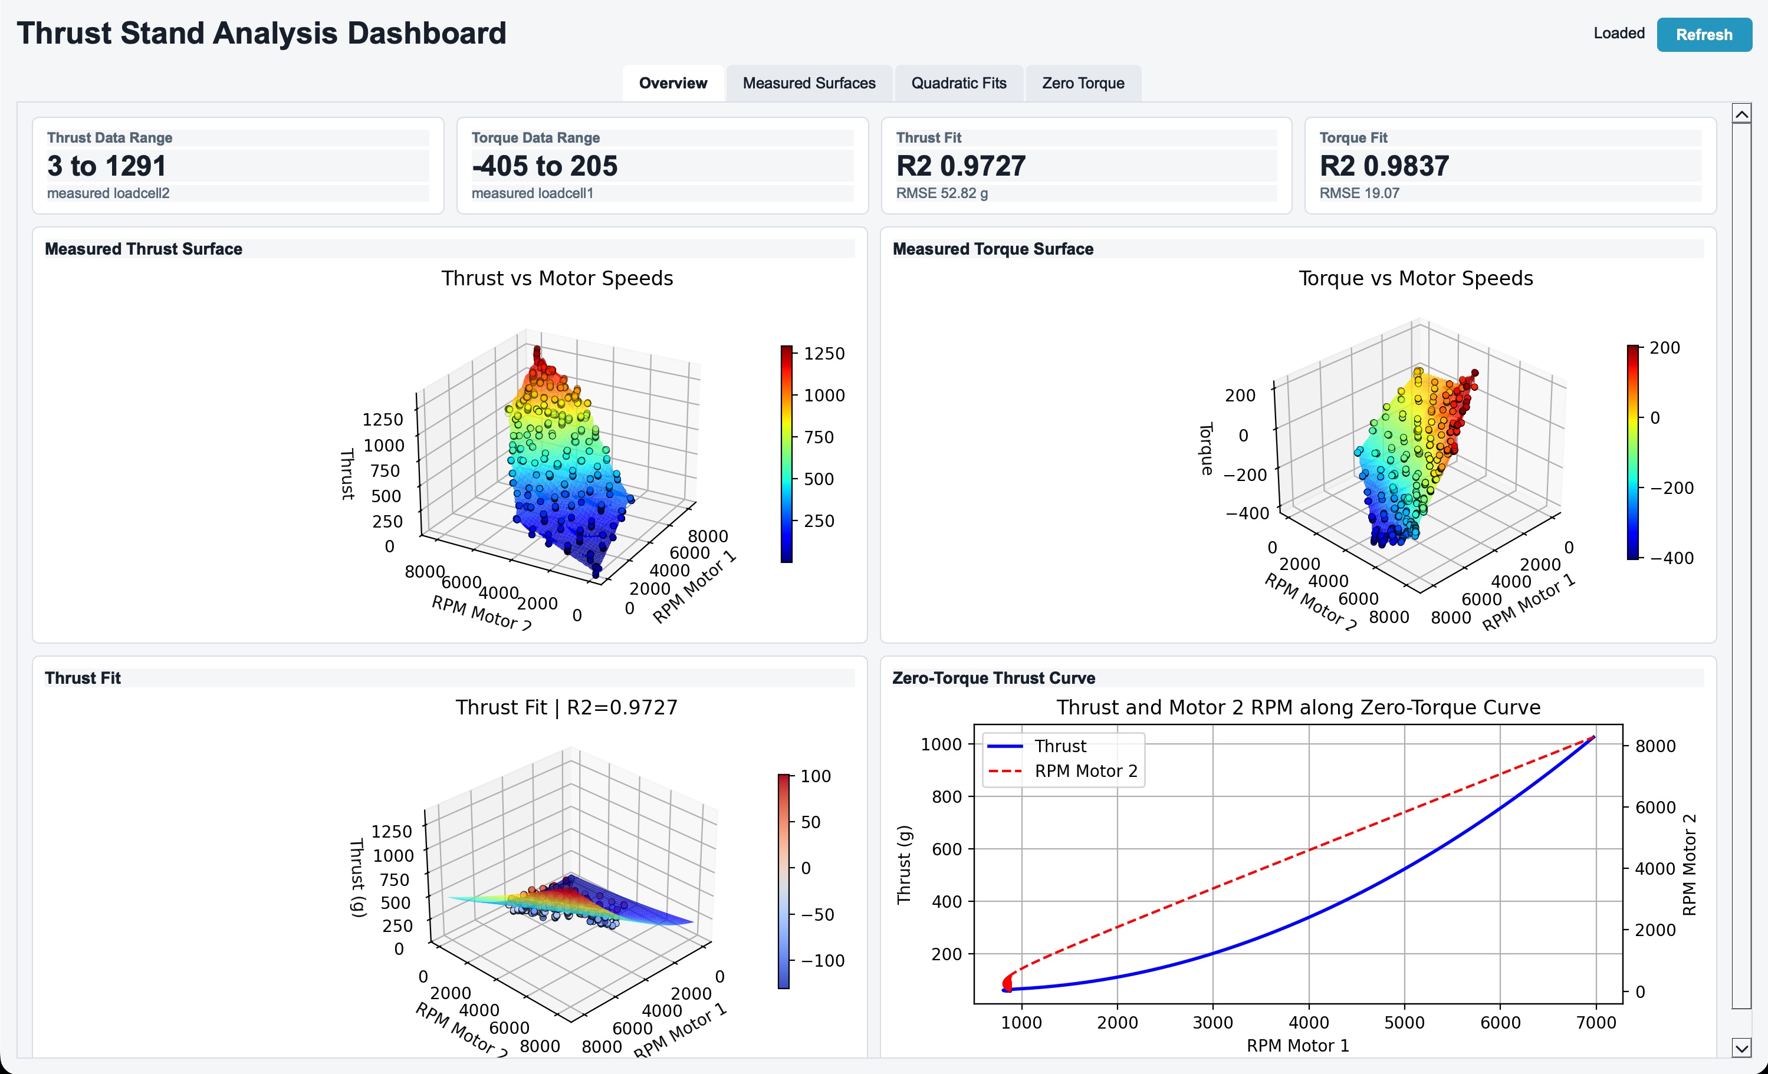
Task: Click the Torque Data Range label
Action: 535,138
